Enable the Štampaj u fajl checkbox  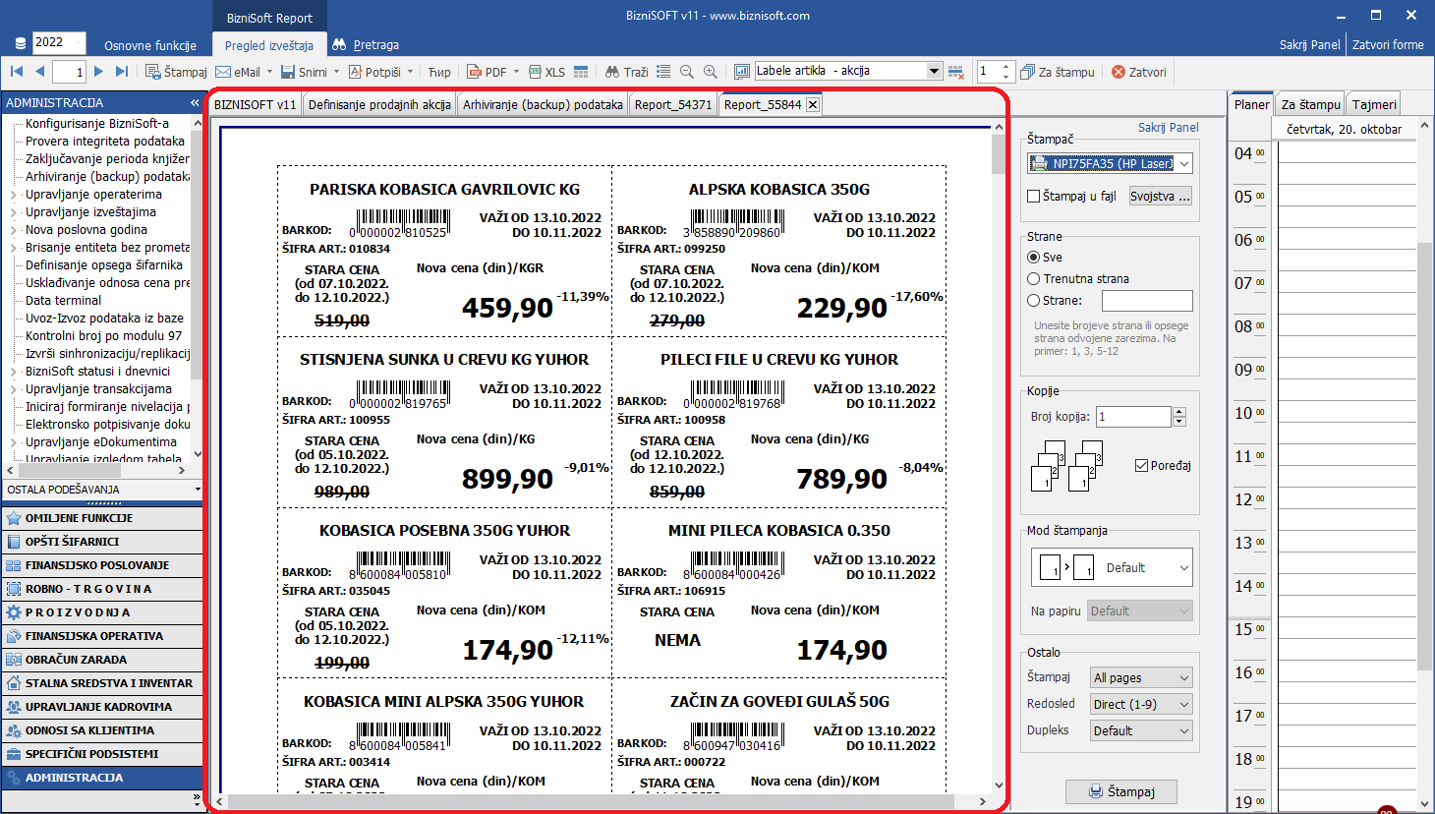pos(1034,197)
